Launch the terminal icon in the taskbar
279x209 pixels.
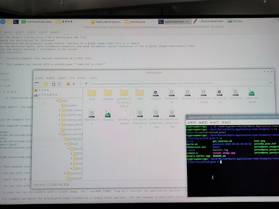[16, 22]
